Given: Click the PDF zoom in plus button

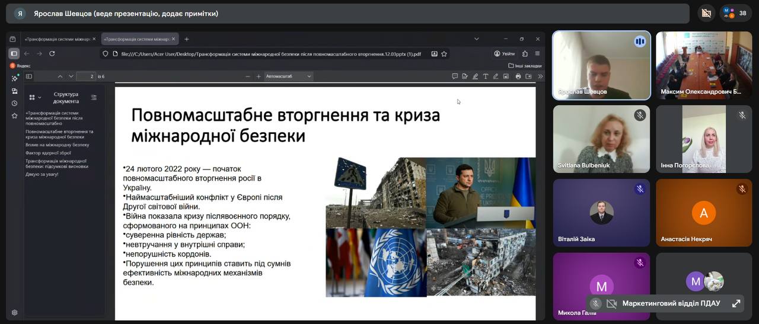Looking at the screenshot, I should [x=259, y=76].
